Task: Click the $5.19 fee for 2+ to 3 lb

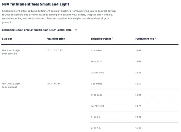Action: coord(138,128)
